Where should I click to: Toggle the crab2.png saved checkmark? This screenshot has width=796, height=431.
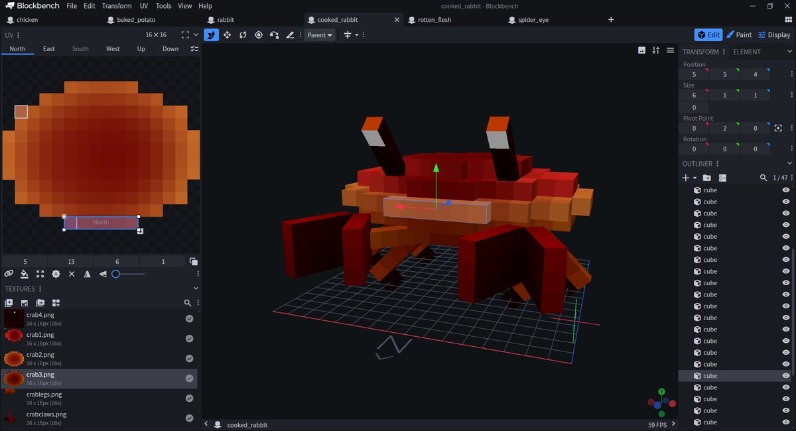[189, 359]
